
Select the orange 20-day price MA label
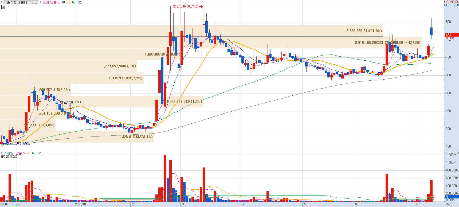(x=68, y=2)
